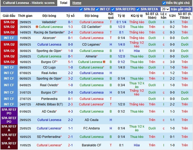Click the INT CF badge on 11/09/25 row

tap(9, 38)
